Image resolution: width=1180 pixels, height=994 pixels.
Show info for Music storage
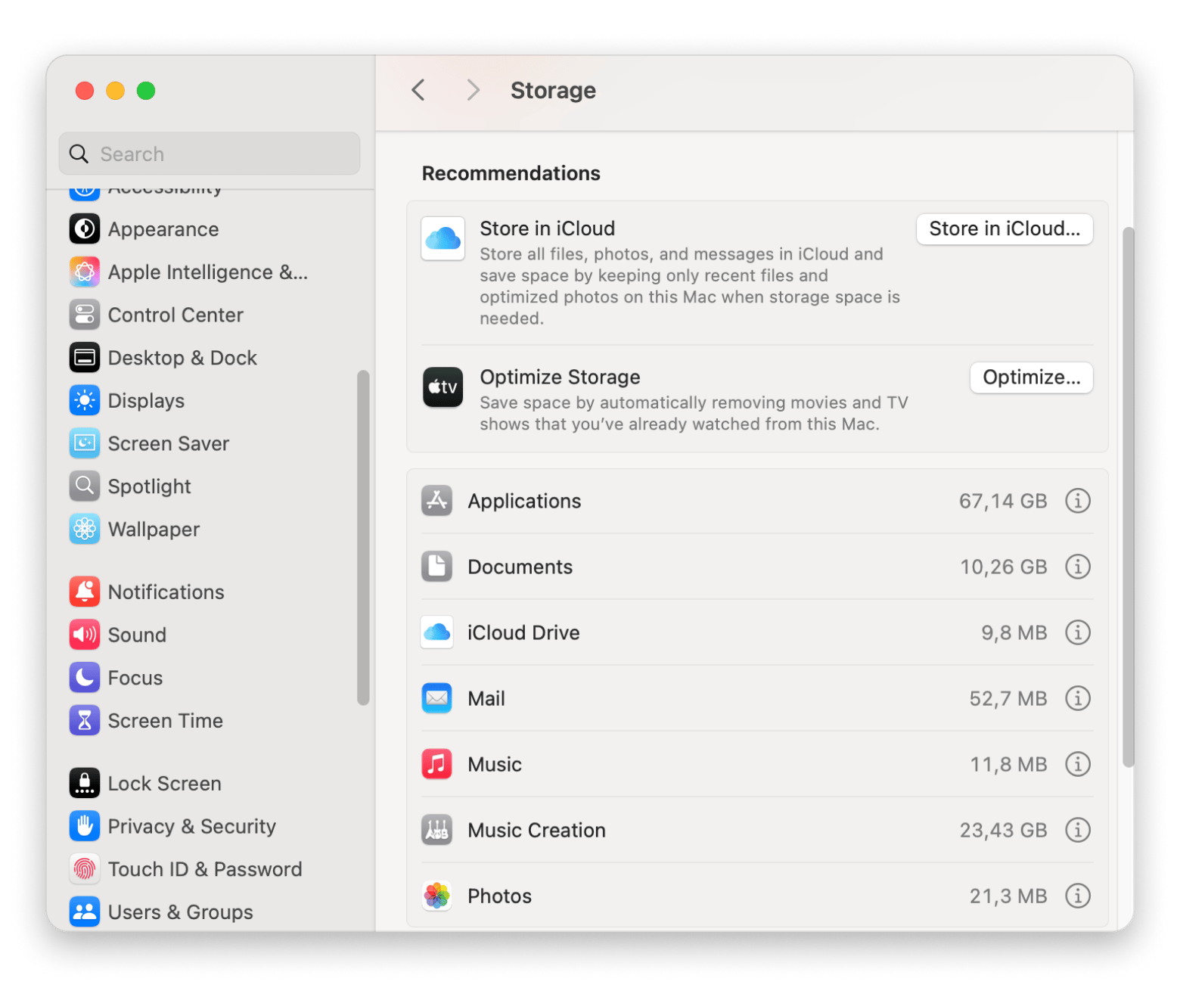coord(1078,764)
